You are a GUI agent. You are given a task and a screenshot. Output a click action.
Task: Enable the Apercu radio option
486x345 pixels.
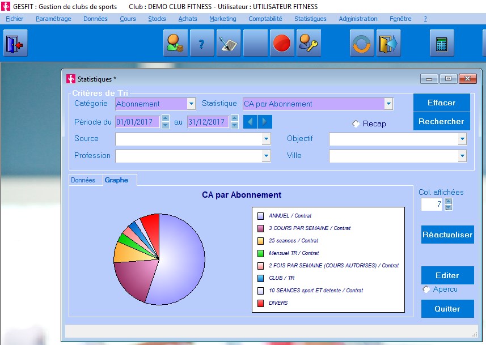[x=426, y=289]
